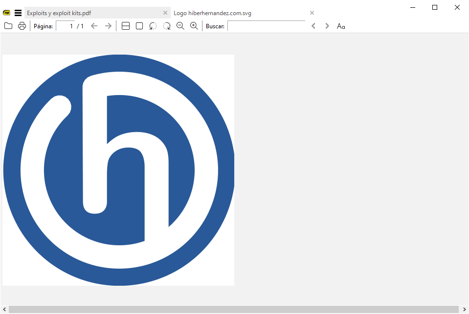Screen dimensions: 469x314
Task: Find next search match
Action: (x=327, y=26)
